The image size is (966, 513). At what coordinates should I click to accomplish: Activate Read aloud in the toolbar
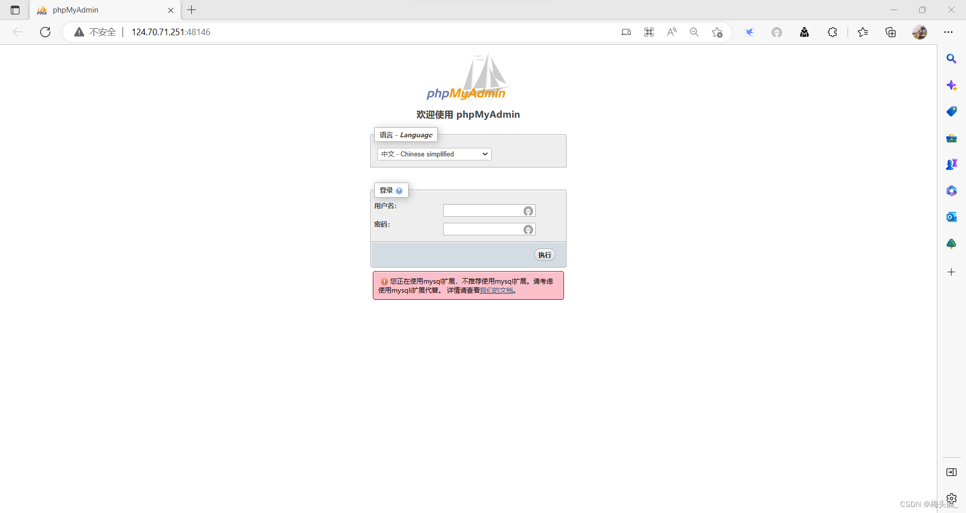point(671,32)
